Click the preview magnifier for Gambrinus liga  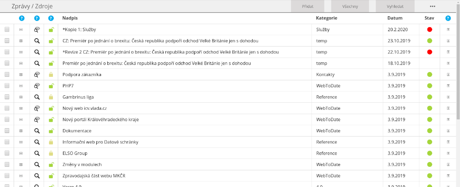point(37,97)
